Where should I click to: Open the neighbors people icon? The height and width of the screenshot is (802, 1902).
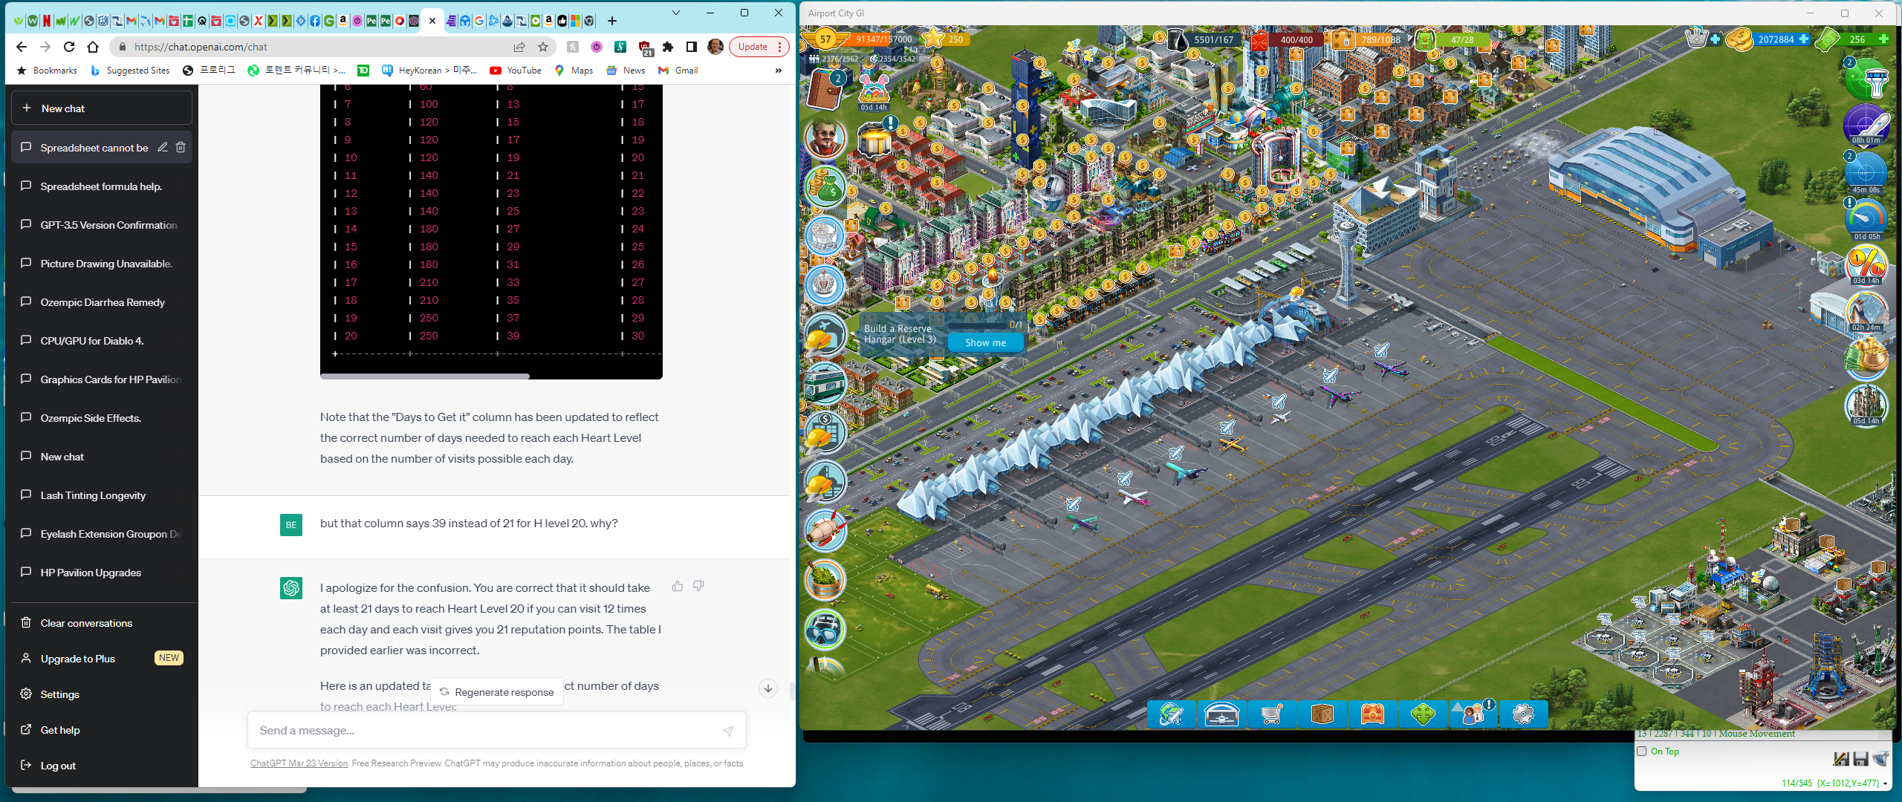pos(1473,714)
